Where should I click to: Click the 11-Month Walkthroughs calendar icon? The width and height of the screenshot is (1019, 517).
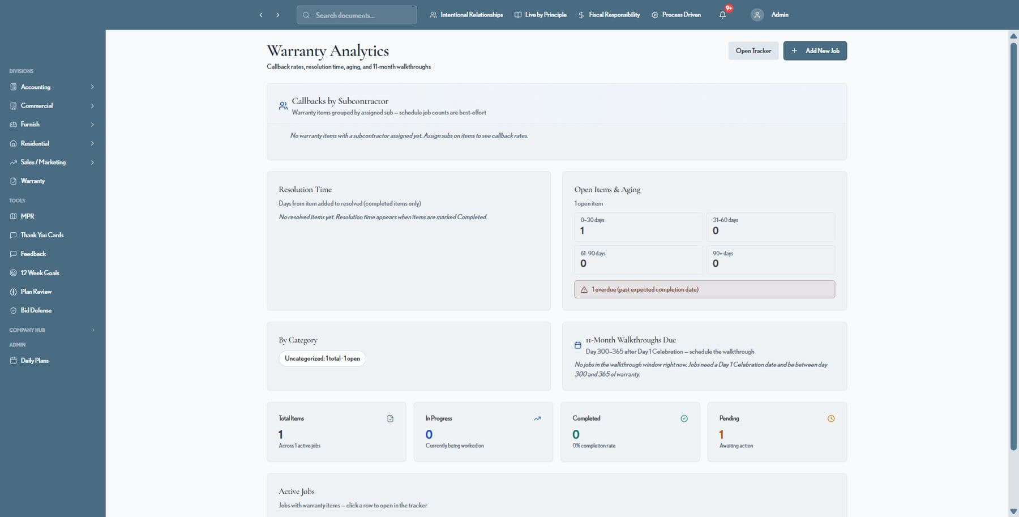point(578,345)
